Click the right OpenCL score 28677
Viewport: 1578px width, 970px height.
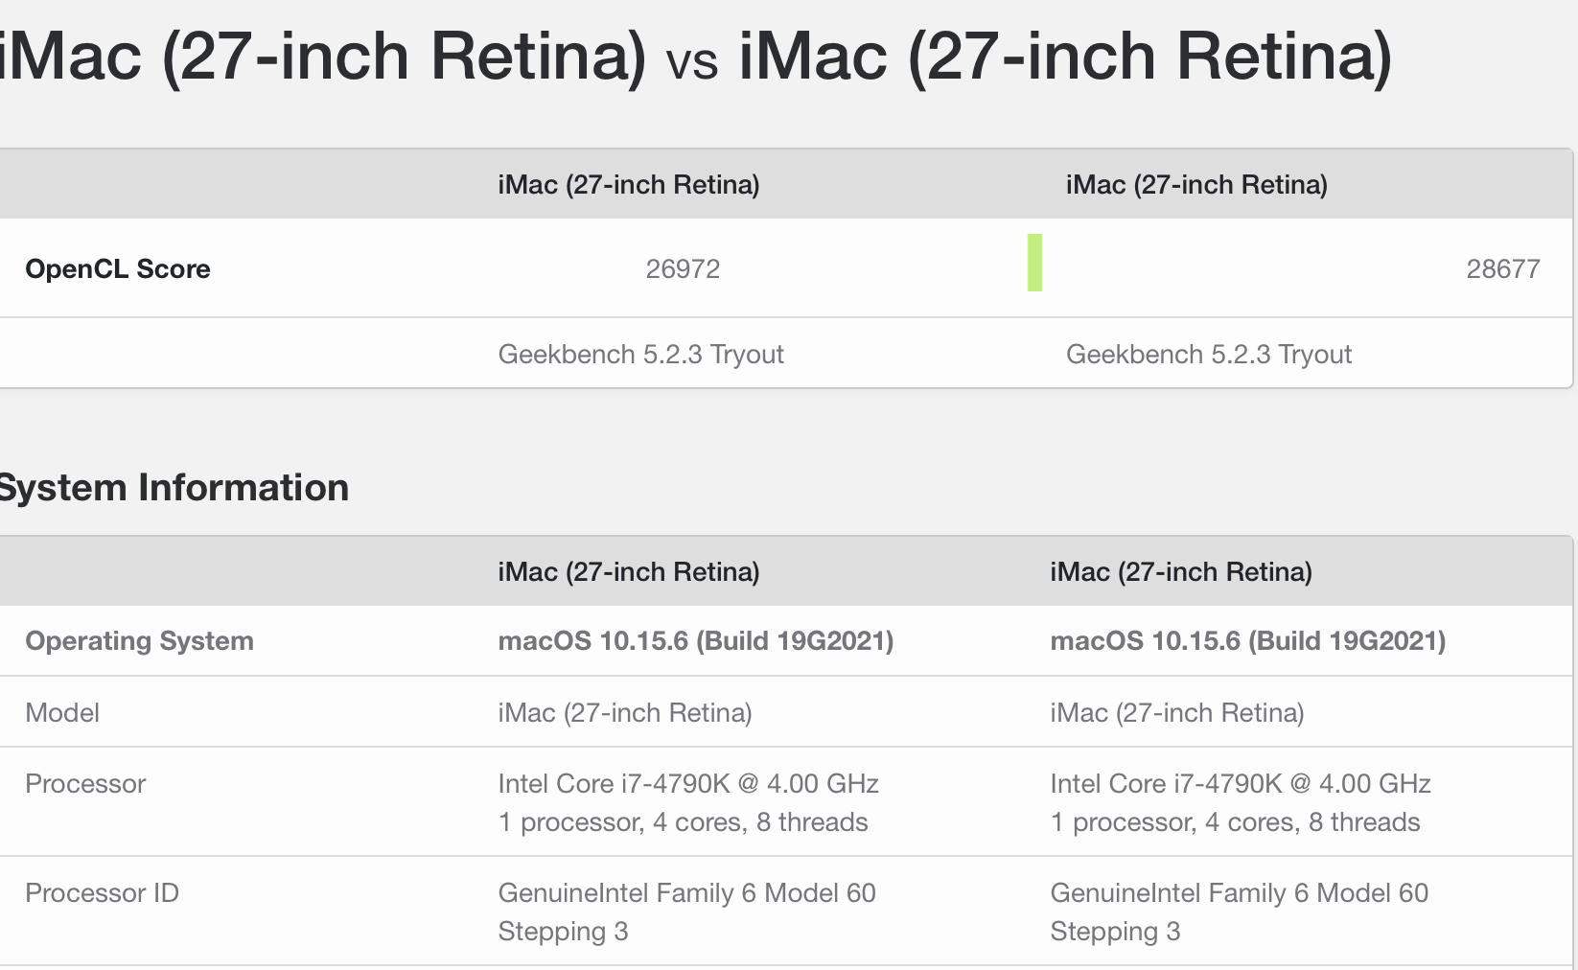[x=1502, y=269]
